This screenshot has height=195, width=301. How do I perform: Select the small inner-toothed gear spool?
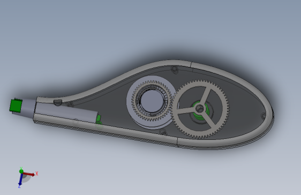pyautogui.click(x=152, y=101)
